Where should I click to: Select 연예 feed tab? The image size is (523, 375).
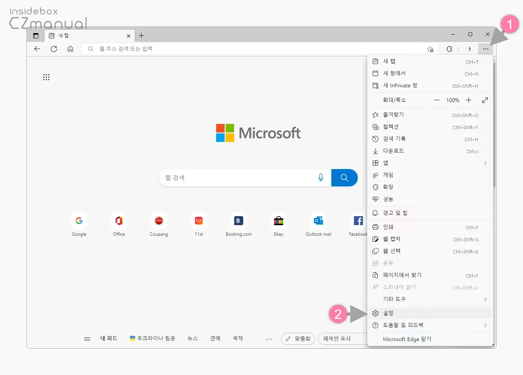point(215,338)
